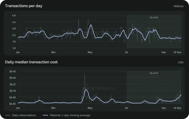Click 'Mar' on the cost chart axis
The height and width of the screenshot is (119, 189).
(x=53, y=108)
